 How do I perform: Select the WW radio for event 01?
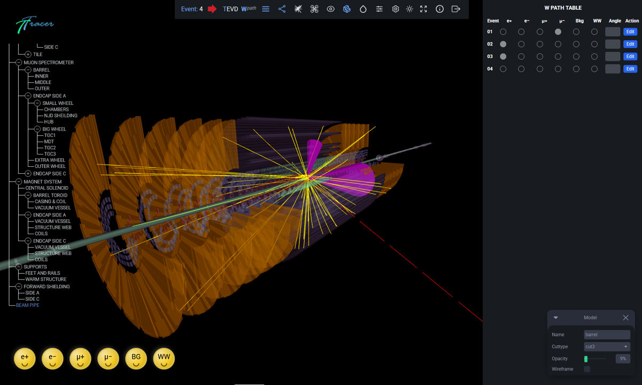point(594,32)
